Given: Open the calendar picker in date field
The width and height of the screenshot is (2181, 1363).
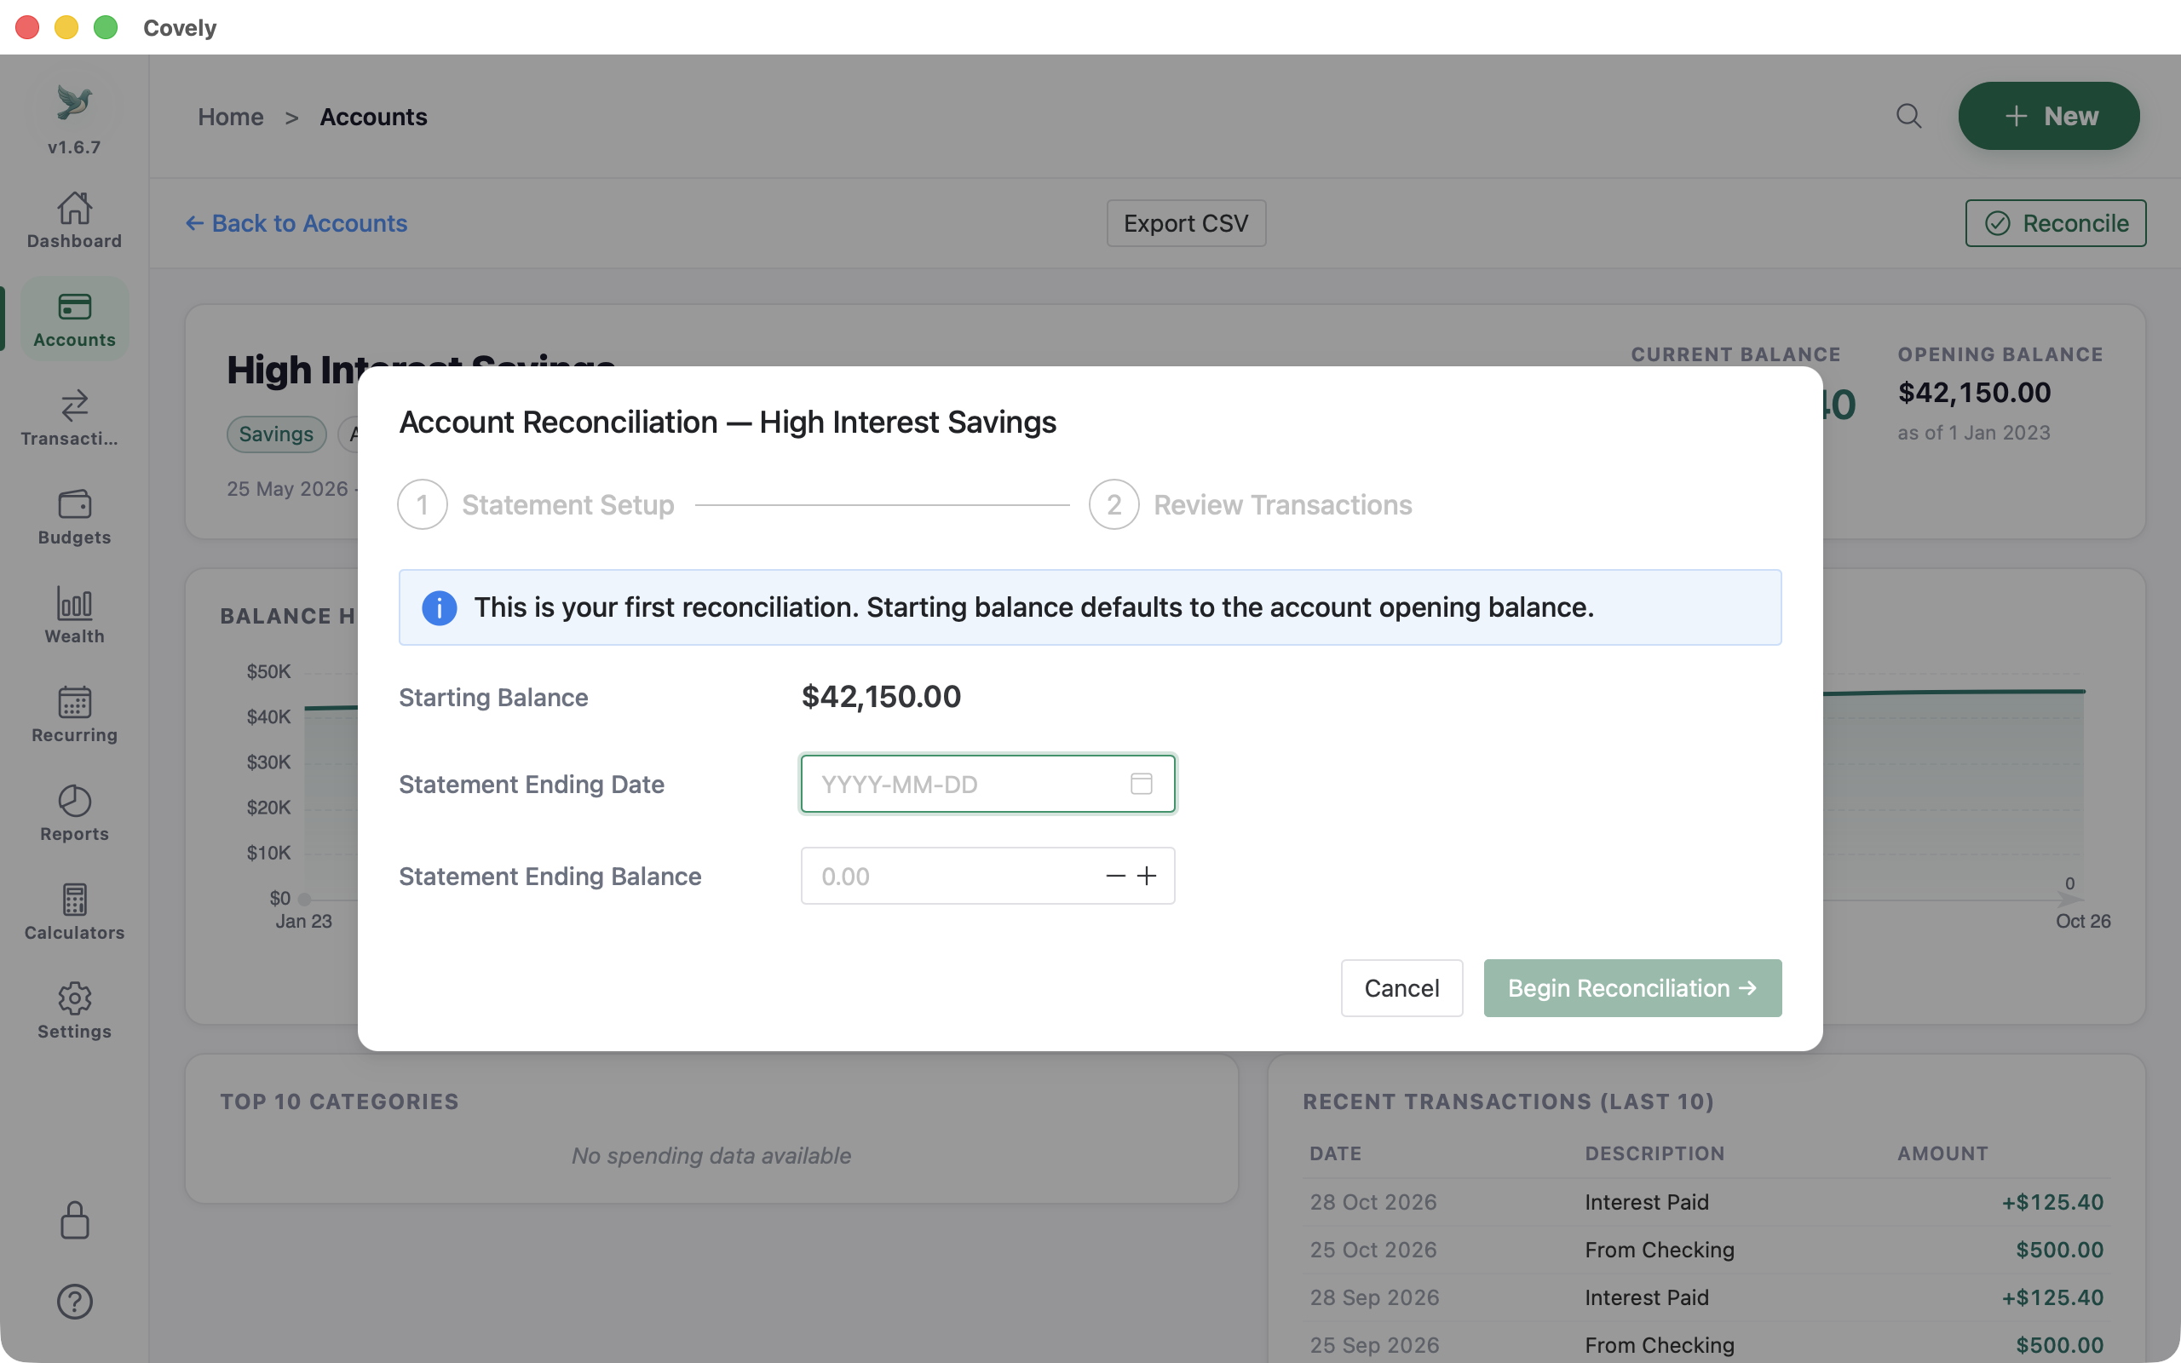Looking at the screenshot, I should pyautogui.click(x=1141, y=784).
